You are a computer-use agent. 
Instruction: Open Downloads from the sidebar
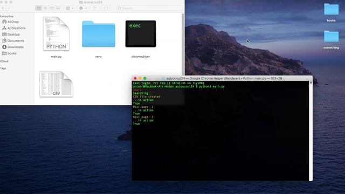[x=15, y=47]
